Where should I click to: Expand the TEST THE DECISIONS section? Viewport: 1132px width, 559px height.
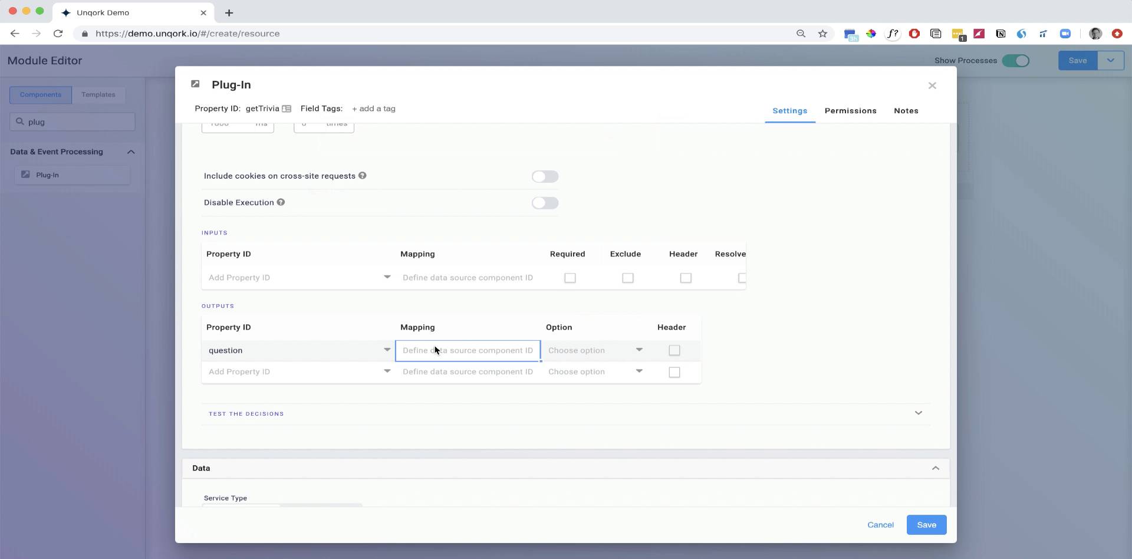[x=918, y=413]
